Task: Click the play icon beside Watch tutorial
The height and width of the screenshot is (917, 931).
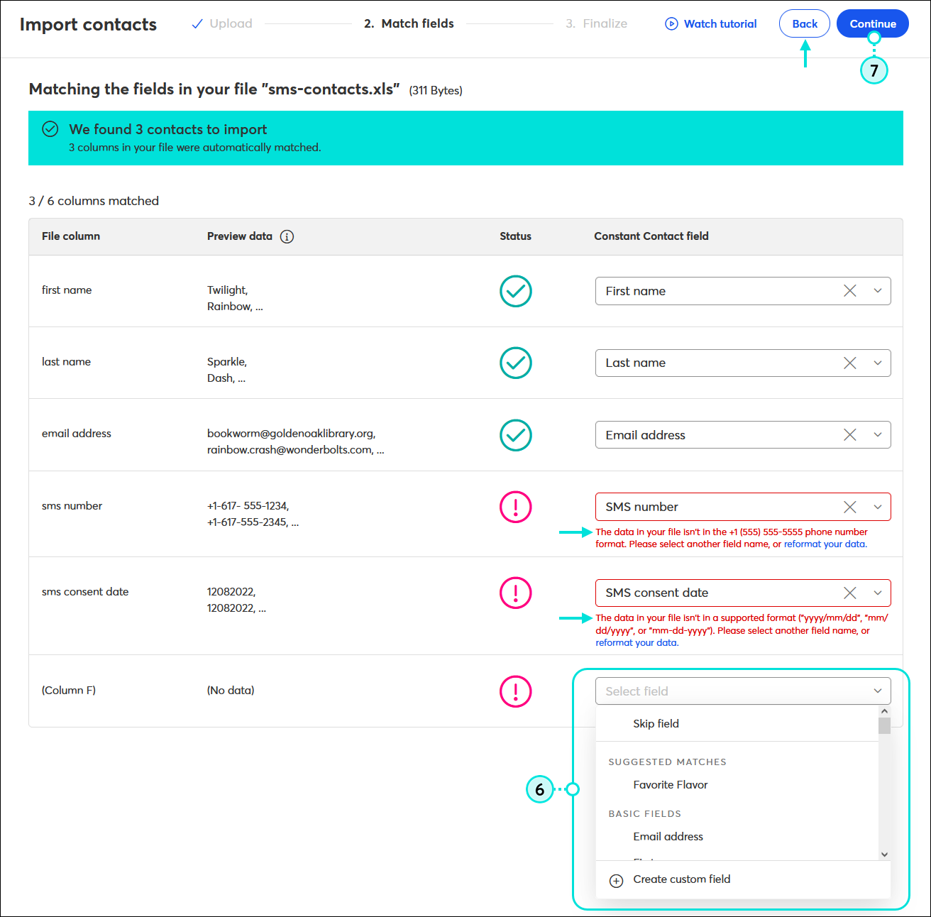Action: 671,24
